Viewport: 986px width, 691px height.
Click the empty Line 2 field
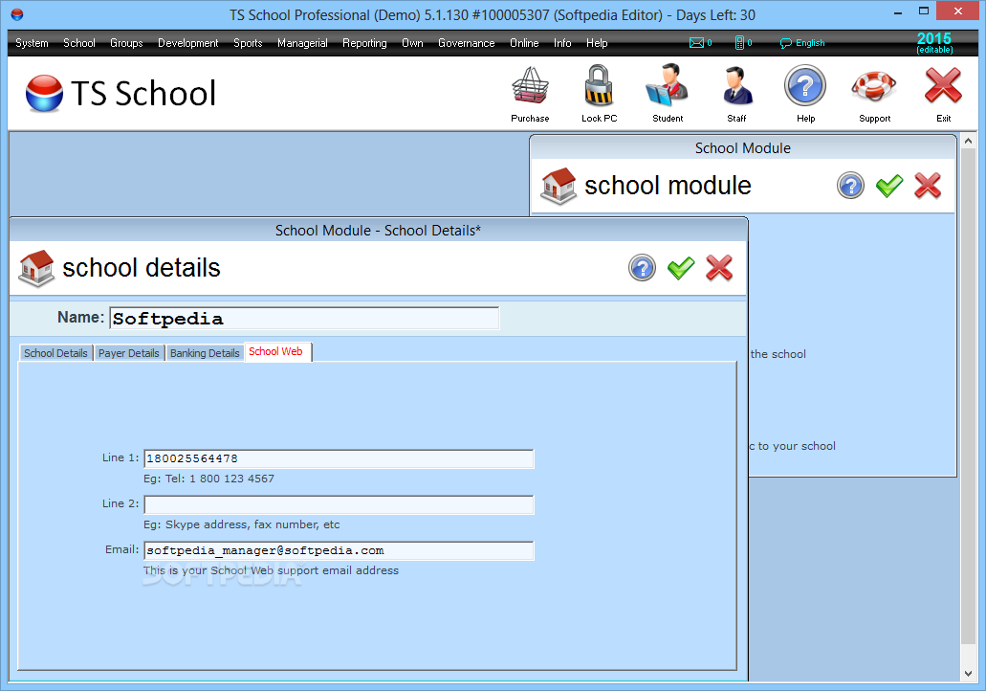point(339,504)
